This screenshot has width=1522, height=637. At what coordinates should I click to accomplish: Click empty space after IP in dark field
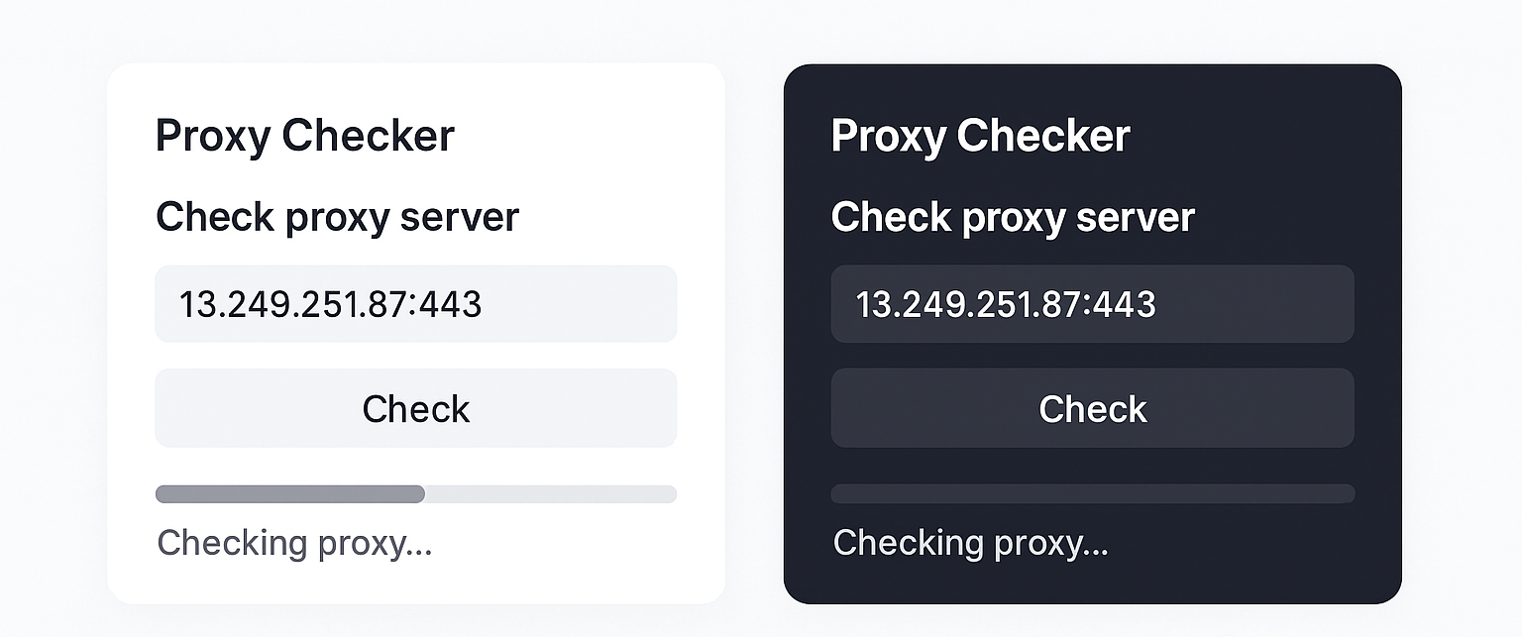(x=1258, y=304)
